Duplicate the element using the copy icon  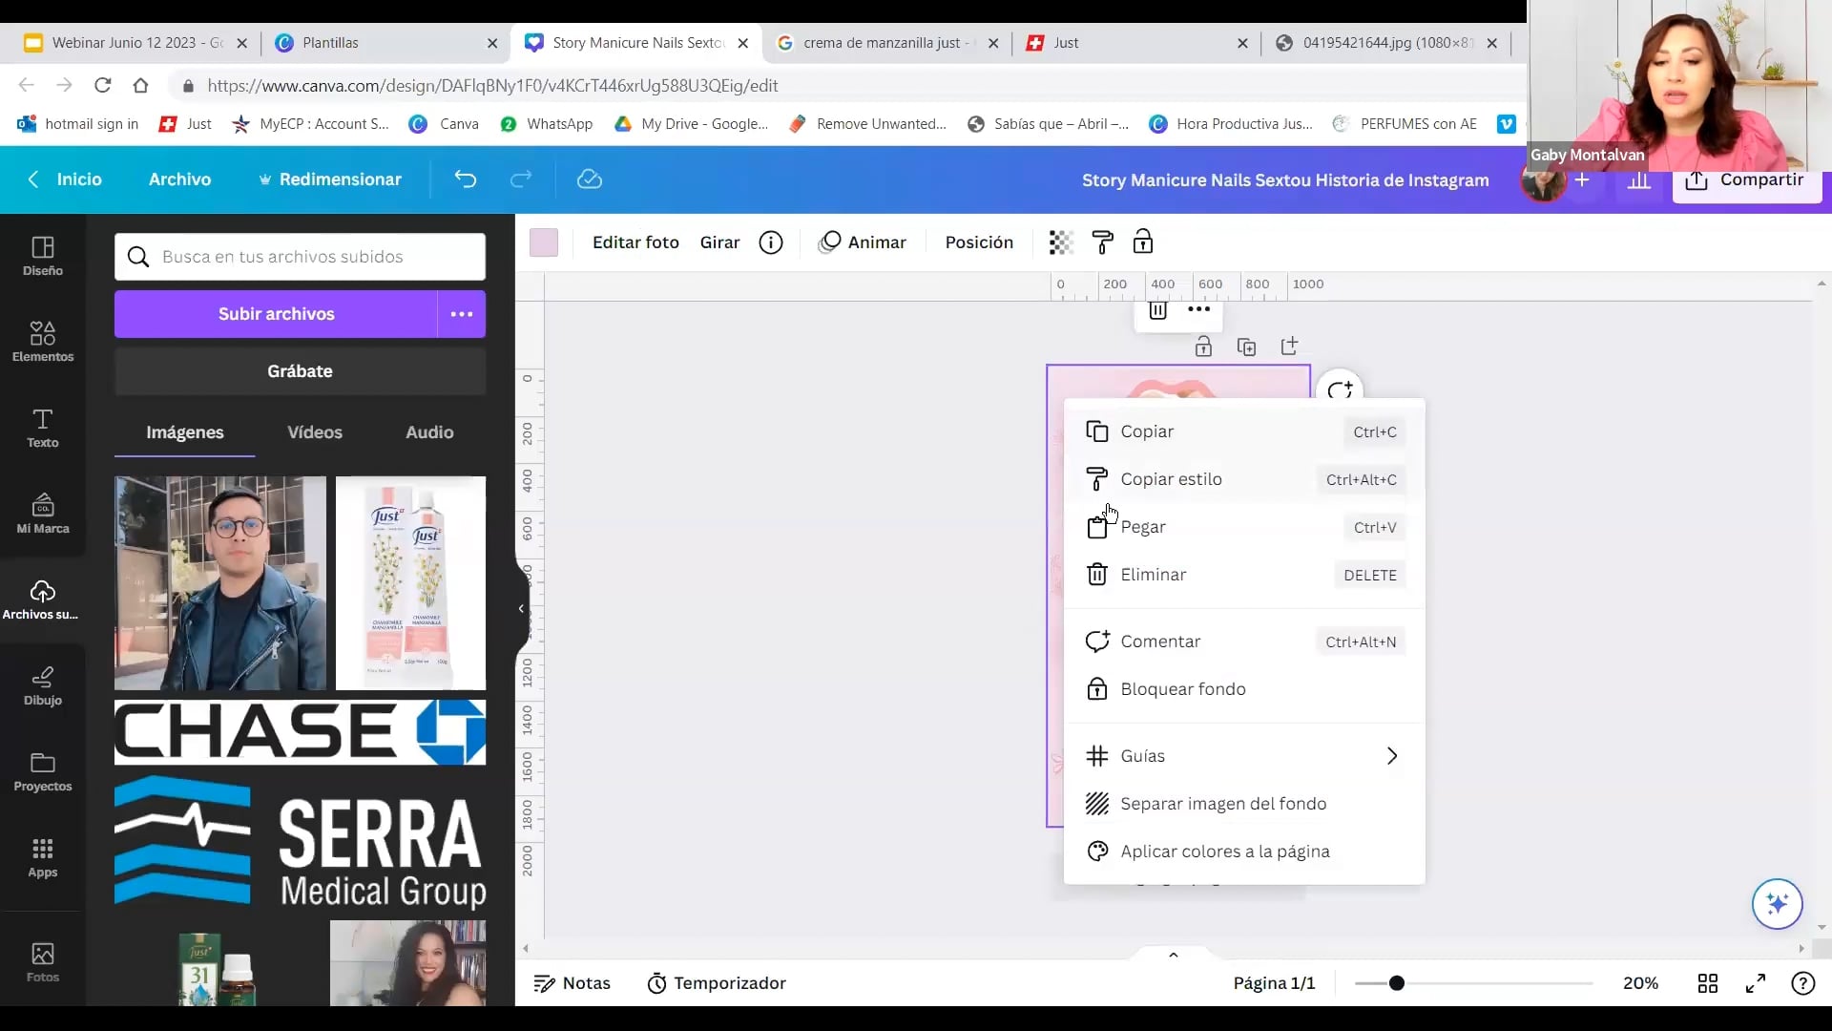[x=1248, y=346]
